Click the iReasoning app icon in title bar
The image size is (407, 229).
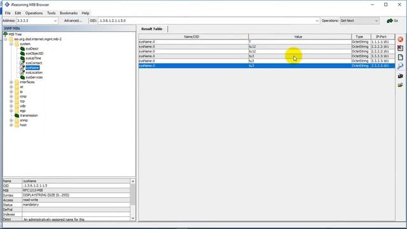pyautogui.click(x=7, y=4)
